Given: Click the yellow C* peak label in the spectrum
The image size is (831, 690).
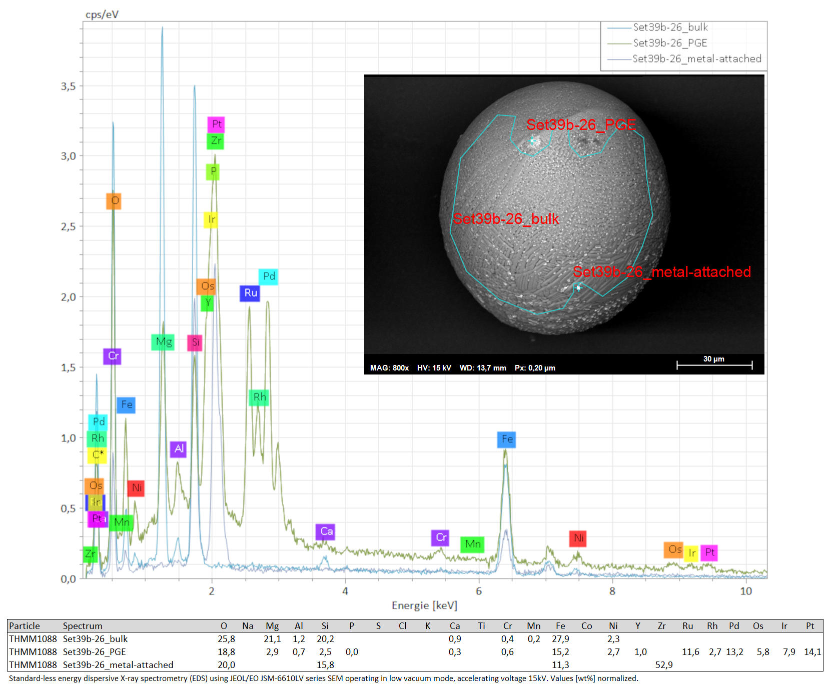Looking at the screenshot, I should coord(98,455).
